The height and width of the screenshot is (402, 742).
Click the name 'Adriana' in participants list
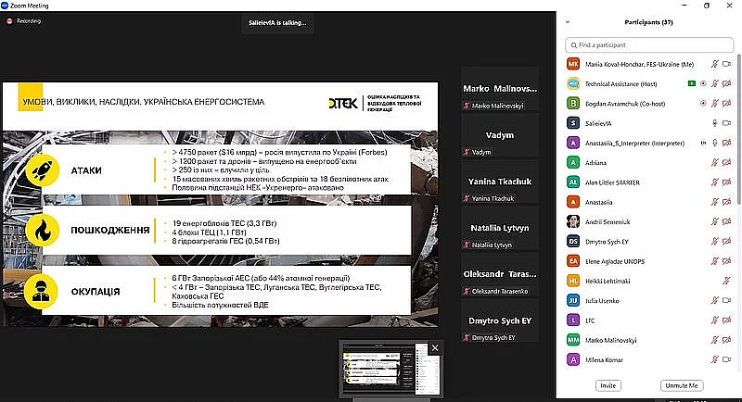pos(595,163)
